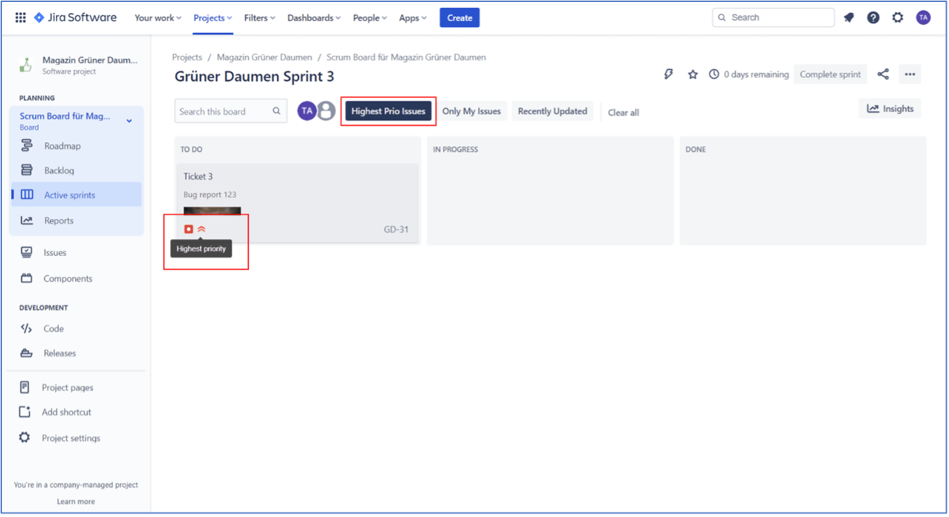Image resolution: width=949 pixels, height=517 pixels.
Task: Click the Clear all filters link
Action: pyautogui.click(x=623, y=113)
